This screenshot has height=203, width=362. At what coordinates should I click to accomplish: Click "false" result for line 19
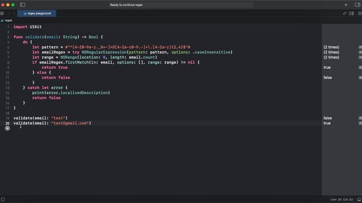click(x=327, y=118)
